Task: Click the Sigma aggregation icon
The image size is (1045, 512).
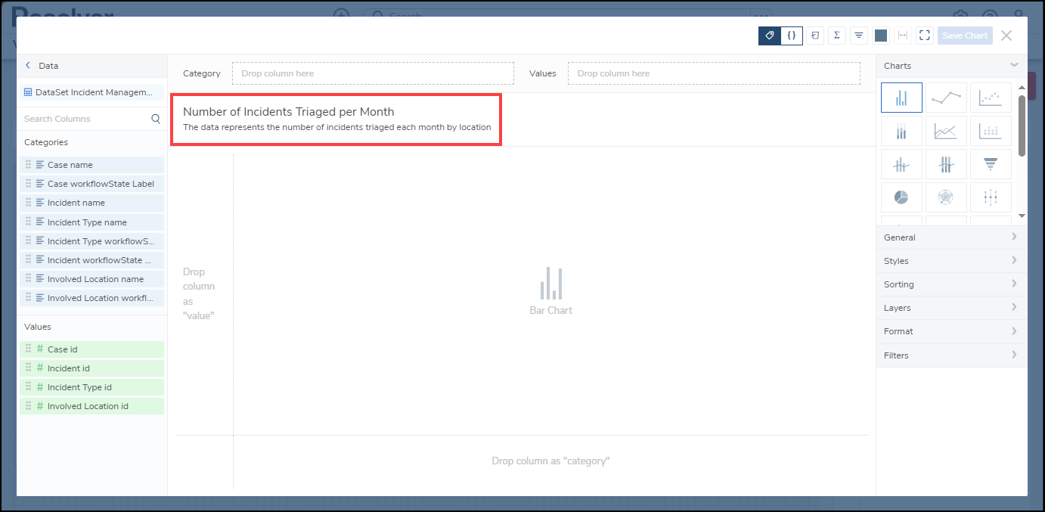Action: click(837, 36)
